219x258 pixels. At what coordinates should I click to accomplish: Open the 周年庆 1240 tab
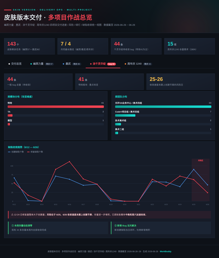138,64
